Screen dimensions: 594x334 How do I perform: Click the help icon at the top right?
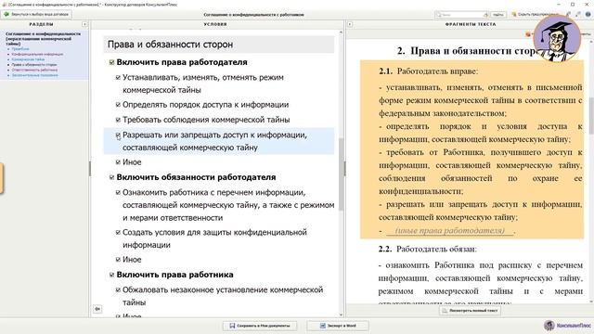tap(588, 15)
